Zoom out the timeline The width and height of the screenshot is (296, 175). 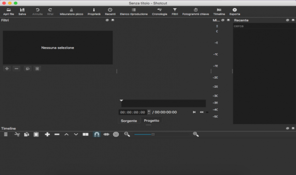pos(127,134)
